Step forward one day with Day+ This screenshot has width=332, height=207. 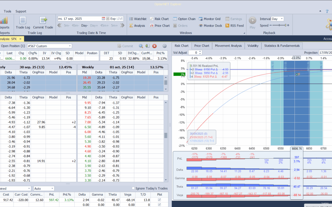click(x=94, y=25)
